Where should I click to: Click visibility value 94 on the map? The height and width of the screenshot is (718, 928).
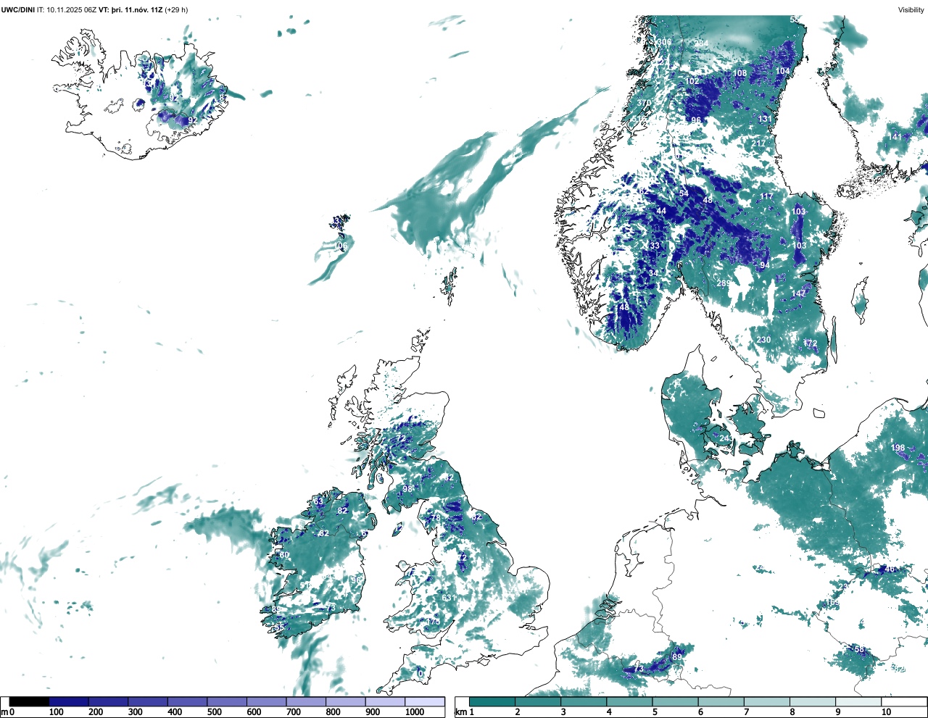click(x=765, y=266)
